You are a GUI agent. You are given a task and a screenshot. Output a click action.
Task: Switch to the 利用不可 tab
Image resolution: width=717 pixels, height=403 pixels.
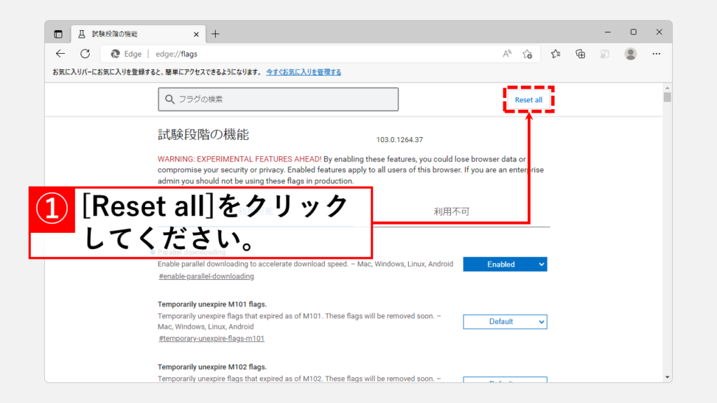pyautogui.click(x=451, y=211)
